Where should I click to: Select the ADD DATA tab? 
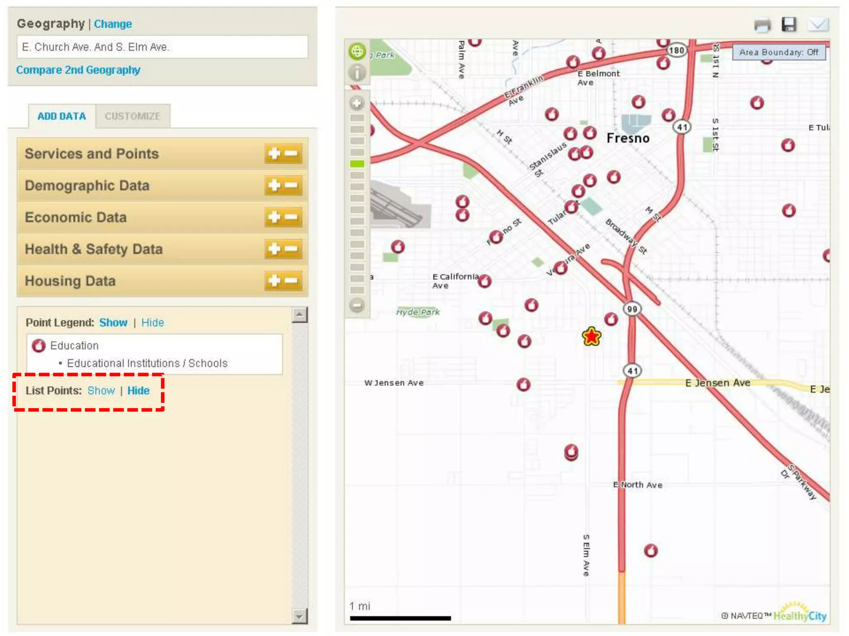click(62, 116)
